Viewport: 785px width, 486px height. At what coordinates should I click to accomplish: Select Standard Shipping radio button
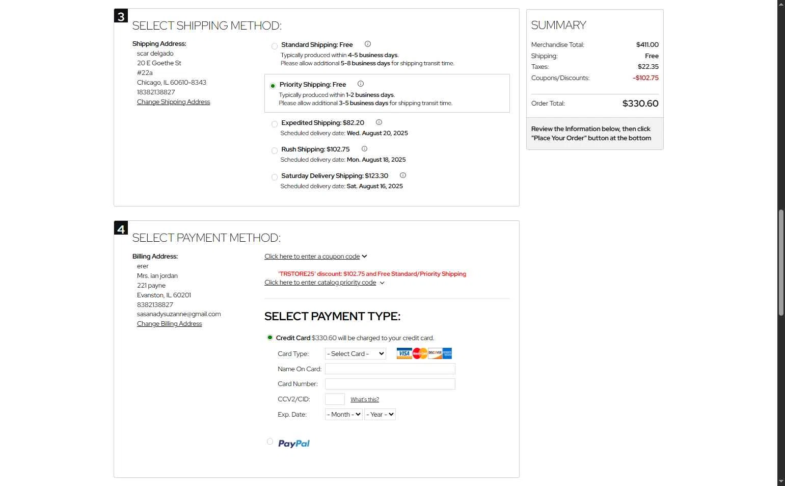point(275,46)
